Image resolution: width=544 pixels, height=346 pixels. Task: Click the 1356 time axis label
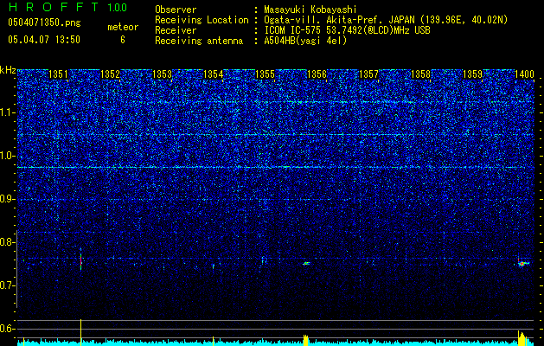pyautogui.click(x=317, y=74)
